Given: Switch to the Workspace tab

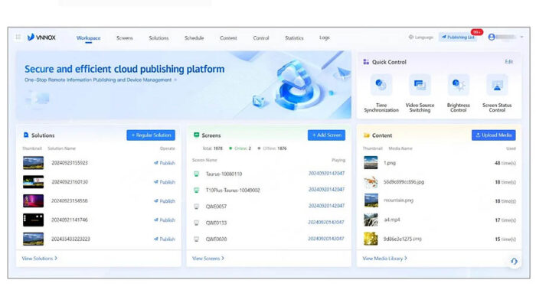Looking at the screenshot, I should (x=89, y=38).
